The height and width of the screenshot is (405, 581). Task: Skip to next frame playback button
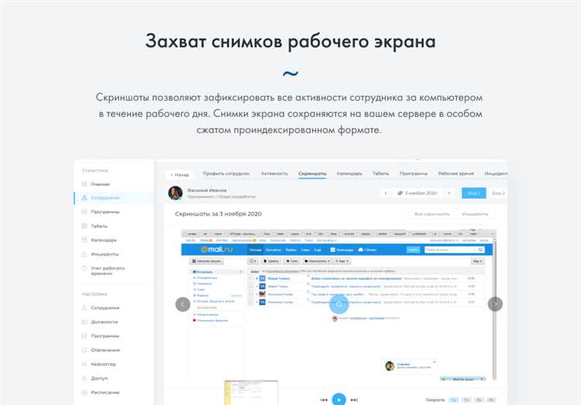click(x=354, y=400)
